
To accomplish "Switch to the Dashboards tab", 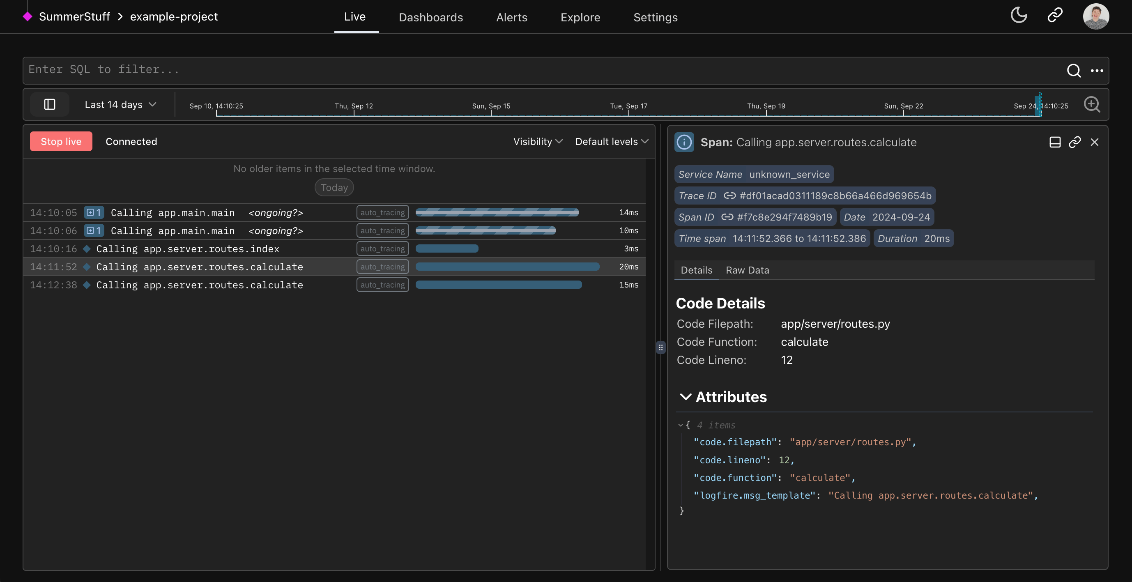I will pos(430,17).
